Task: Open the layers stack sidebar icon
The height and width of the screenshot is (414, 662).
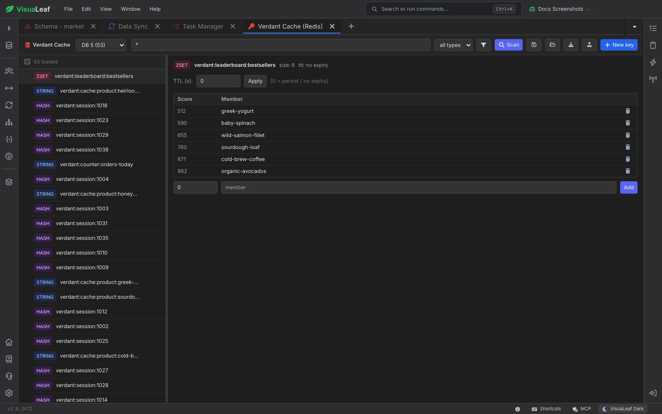Action: point(9,182)
